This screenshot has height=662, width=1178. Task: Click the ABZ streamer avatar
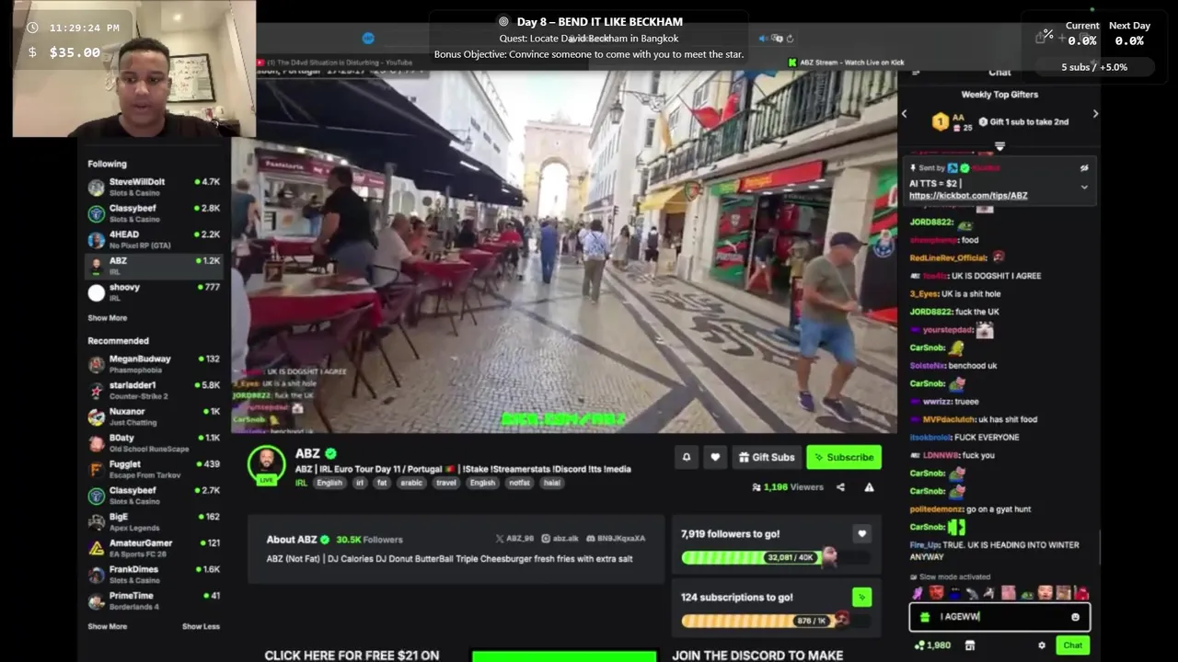point(267,464)
